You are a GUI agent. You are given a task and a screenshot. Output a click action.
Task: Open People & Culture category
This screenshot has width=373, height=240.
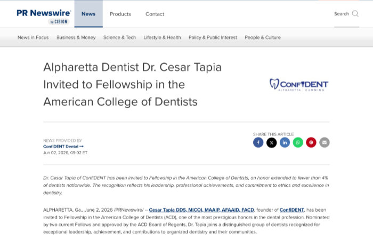263,37
